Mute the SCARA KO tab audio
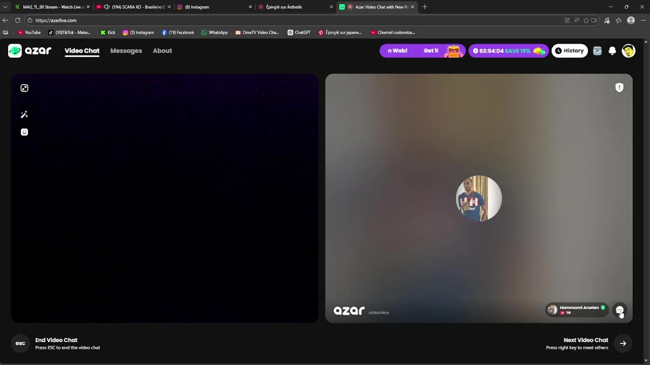 [106, 7]
